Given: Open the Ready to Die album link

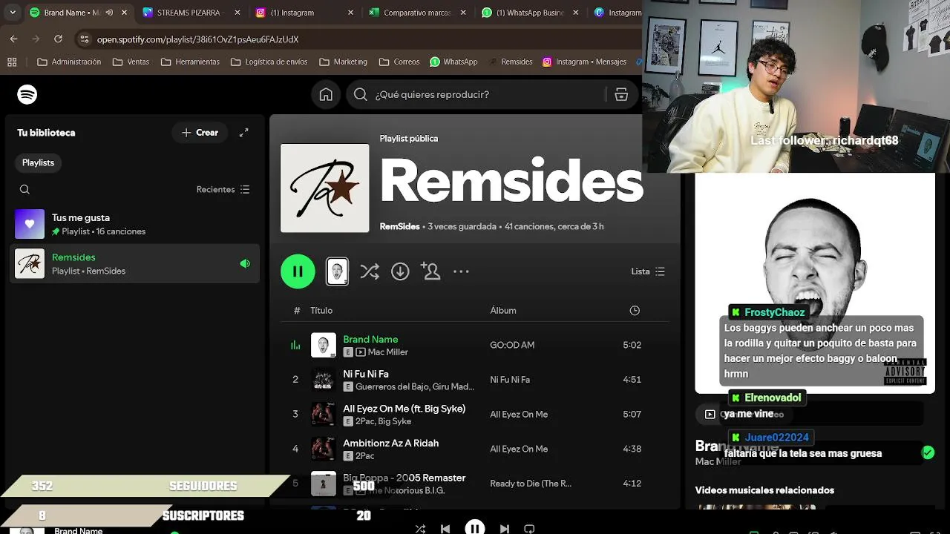Looking at the screenshot, I should [531, 484].
